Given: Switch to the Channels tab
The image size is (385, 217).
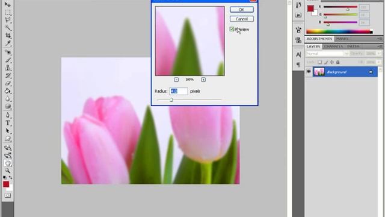Looking at the screenshot, I should pos(333,46).
